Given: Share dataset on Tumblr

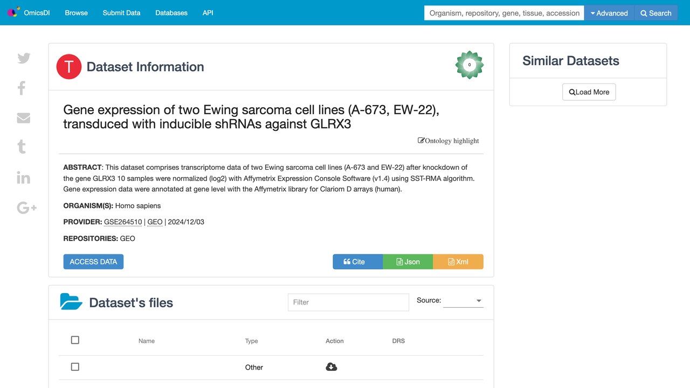Looking at the screenshot, I should pos(22,147).
